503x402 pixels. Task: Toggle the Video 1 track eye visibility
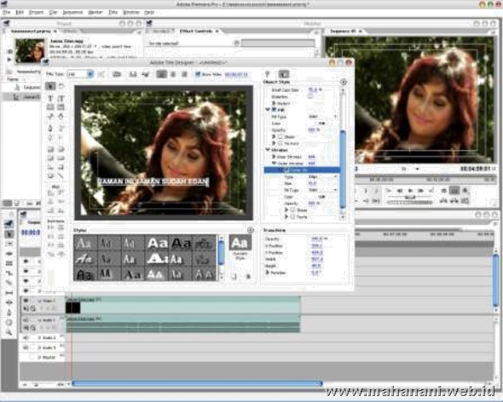(26, 301)
